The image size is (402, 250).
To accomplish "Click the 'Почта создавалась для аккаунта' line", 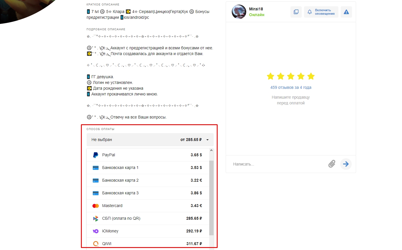I will pos(145,54).
